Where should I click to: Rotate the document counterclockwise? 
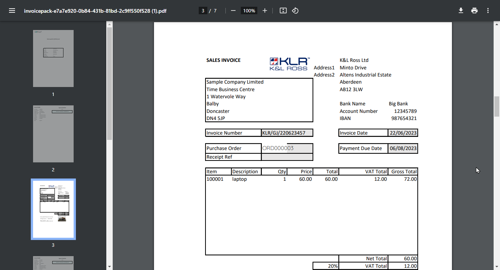295,10
